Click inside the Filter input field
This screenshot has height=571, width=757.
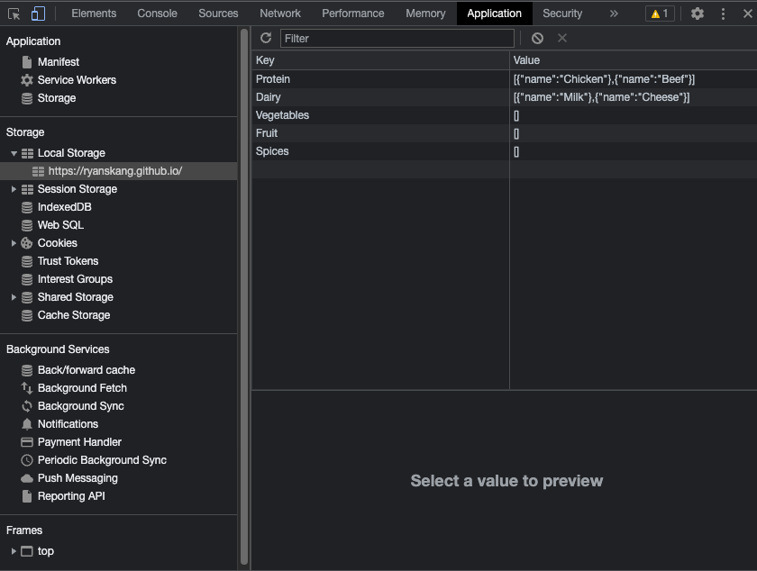click(397, 38)
